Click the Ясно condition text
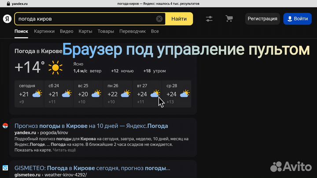The height and width of the screenshot is (178, 317). (78, 64)
